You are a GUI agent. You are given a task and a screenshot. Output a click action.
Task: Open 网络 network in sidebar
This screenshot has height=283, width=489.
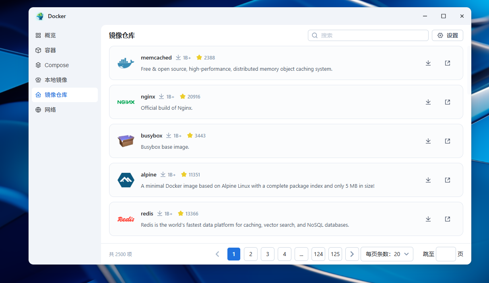[65, 110]
